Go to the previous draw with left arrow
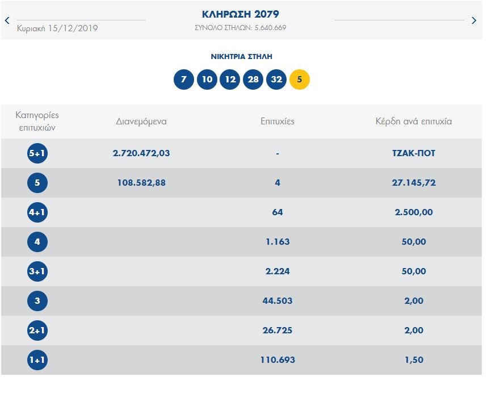The width and height of the screenshot is (492, 410). pos(7,20)
